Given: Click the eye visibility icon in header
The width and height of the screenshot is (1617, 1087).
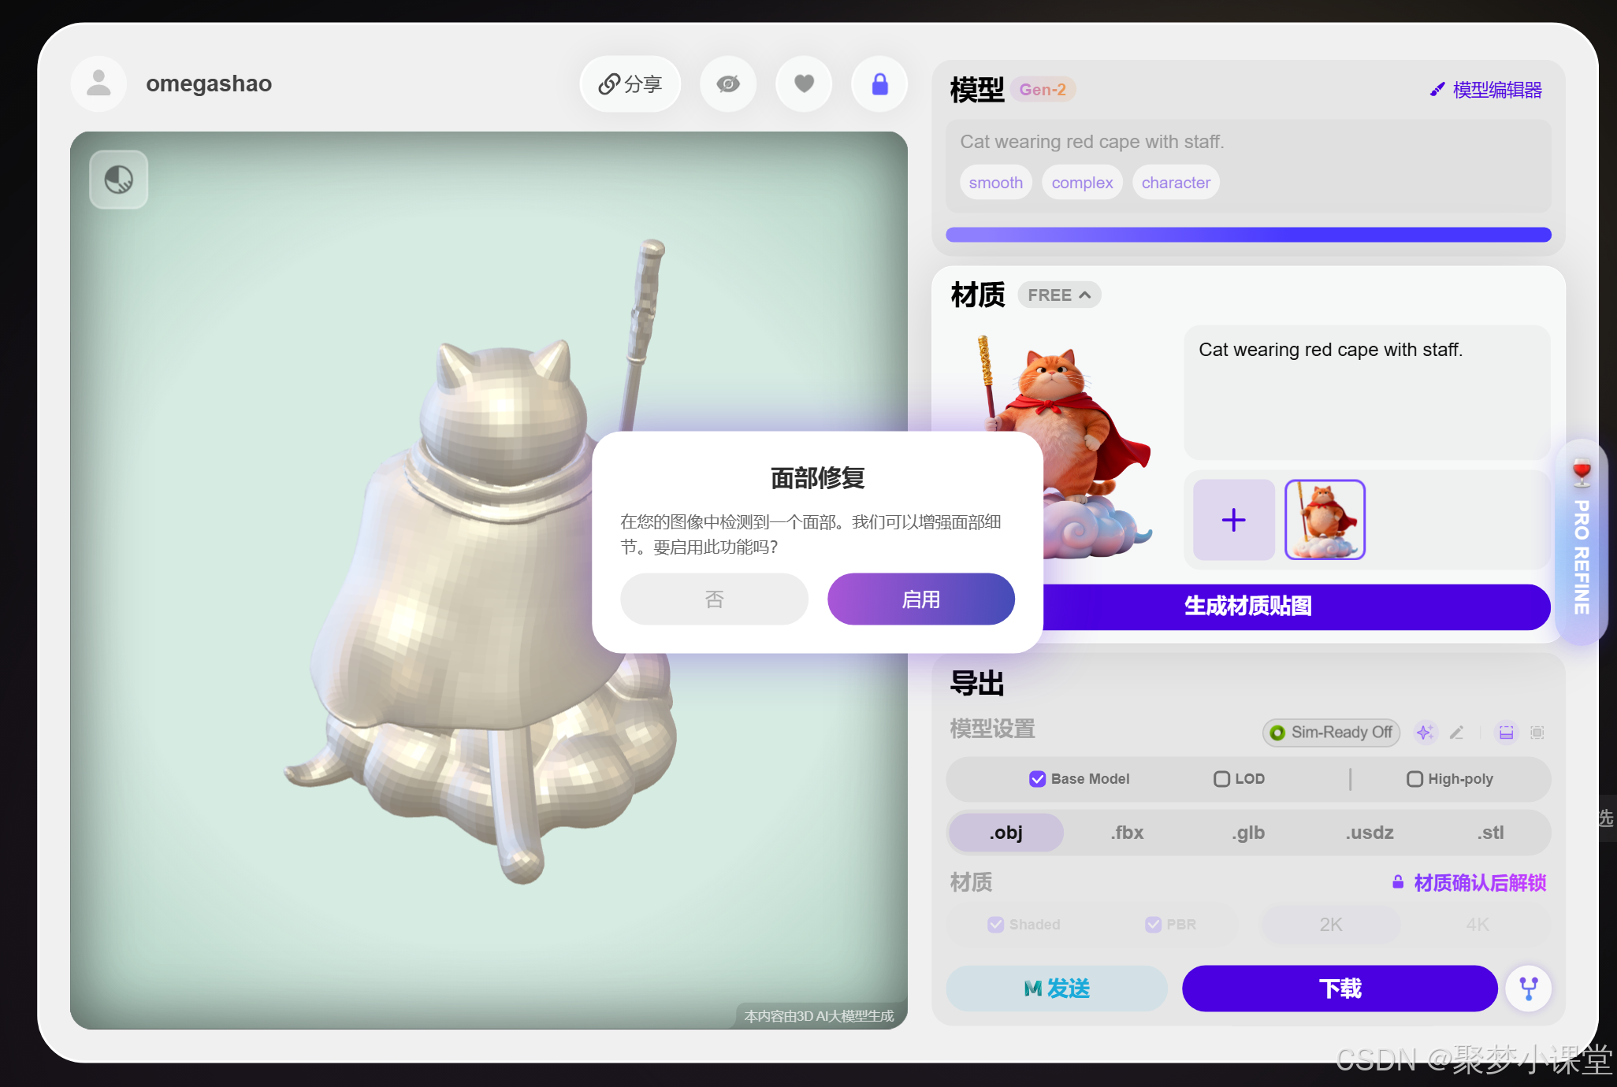Looking at the screenshot, I should coord(728,83).
